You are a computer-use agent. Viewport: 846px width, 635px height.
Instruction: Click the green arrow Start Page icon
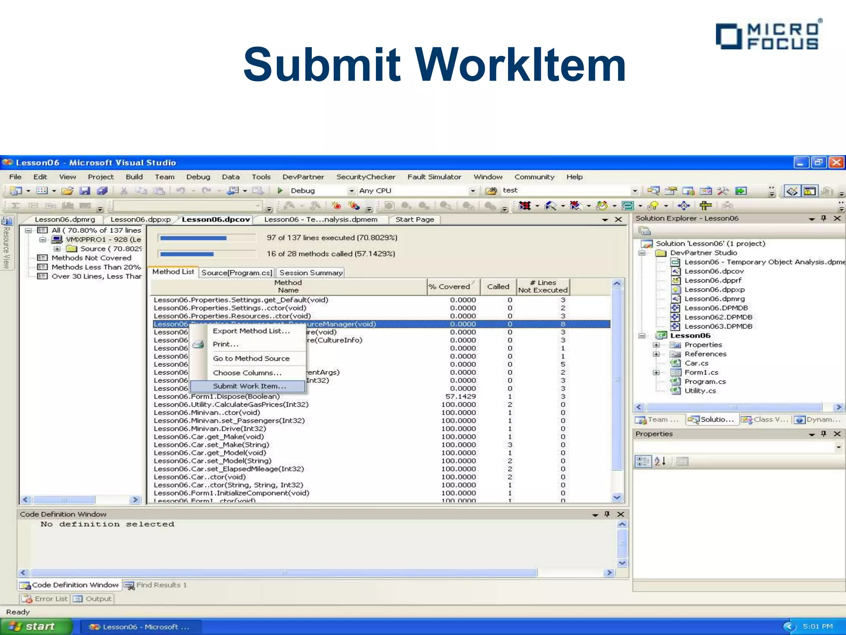[741, 191]
